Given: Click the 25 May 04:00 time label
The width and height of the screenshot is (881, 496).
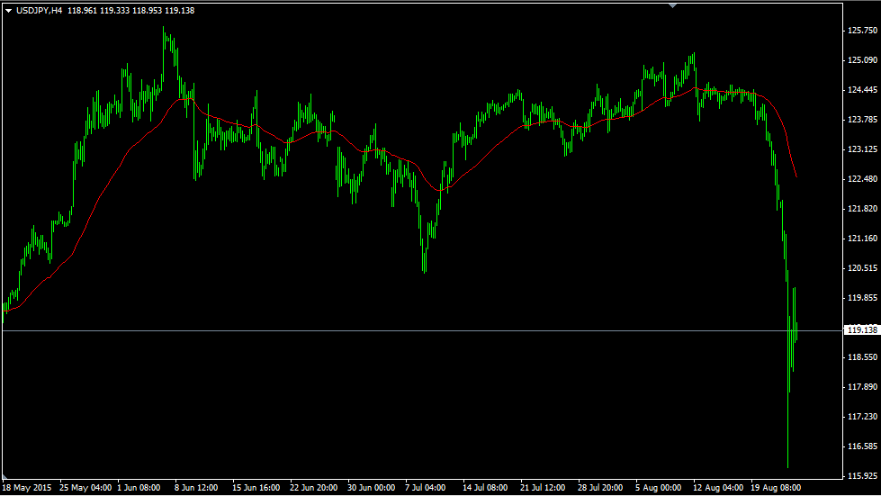Looking at the screenshot, I should [85, 488].
